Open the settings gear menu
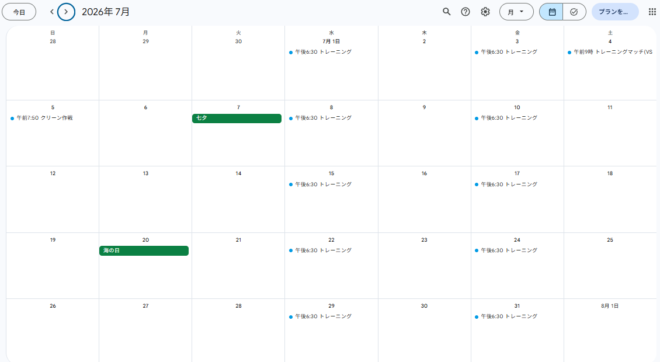The image size is (660, 362). click(x=485, y=12)
